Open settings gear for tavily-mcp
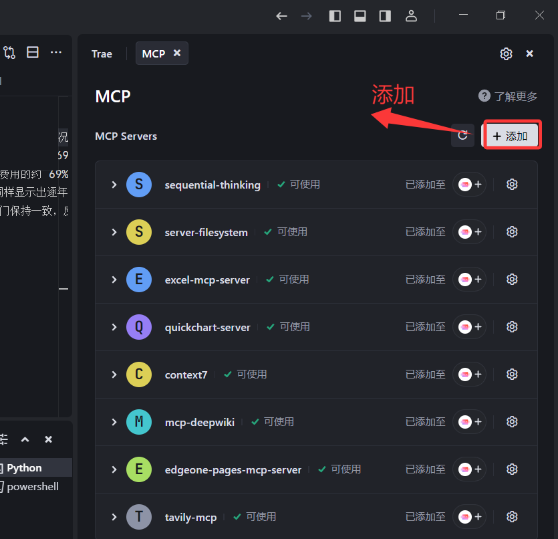Screen dimensions: 558x539 (512, 517)
